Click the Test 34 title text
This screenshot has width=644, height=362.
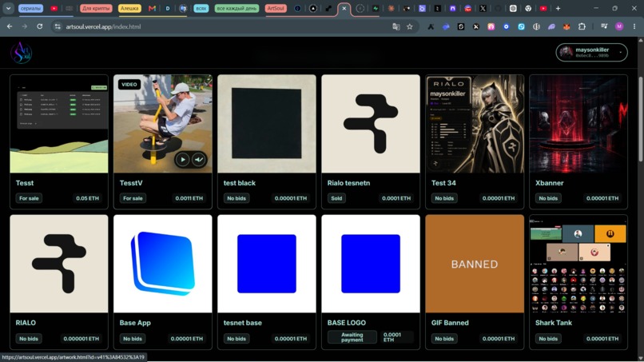tap(443, 183)
